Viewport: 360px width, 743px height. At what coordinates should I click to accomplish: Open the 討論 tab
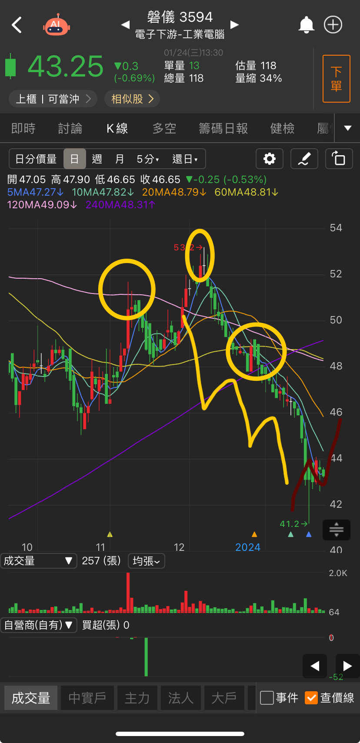[70, 128]
